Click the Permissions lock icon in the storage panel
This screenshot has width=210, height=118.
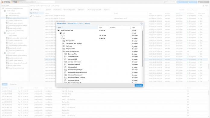(31, 16)
